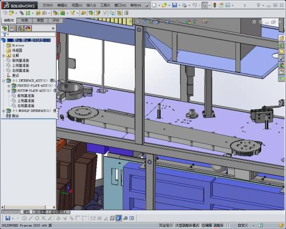The height and width of the screenshot is (229, 286).
Task: Expand the 注解 annotations node
Action: pyautogui.click(x=3, y=56)
